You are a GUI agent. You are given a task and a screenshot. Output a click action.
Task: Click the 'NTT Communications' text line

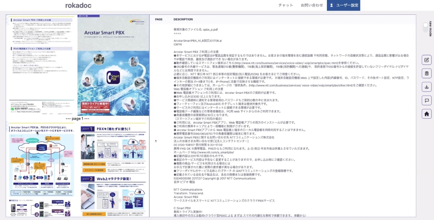coord(188,189)
